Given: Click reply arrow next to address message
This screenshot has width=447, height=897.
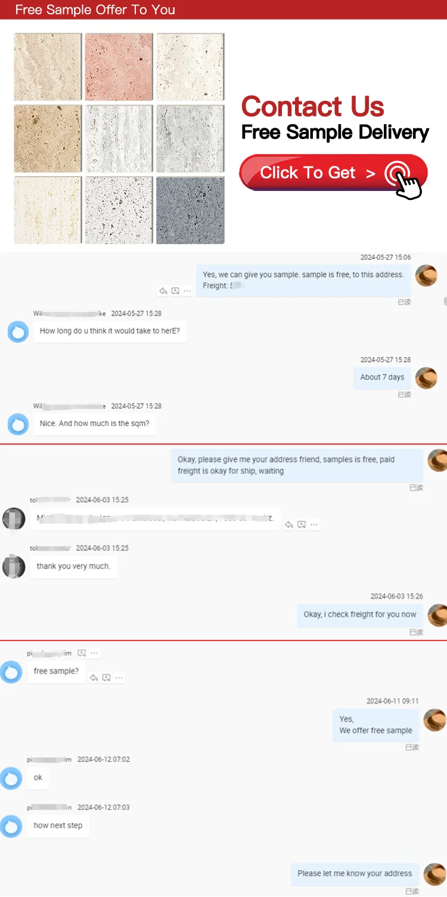Looking at the screenshot, I should (x=289, y=525).
